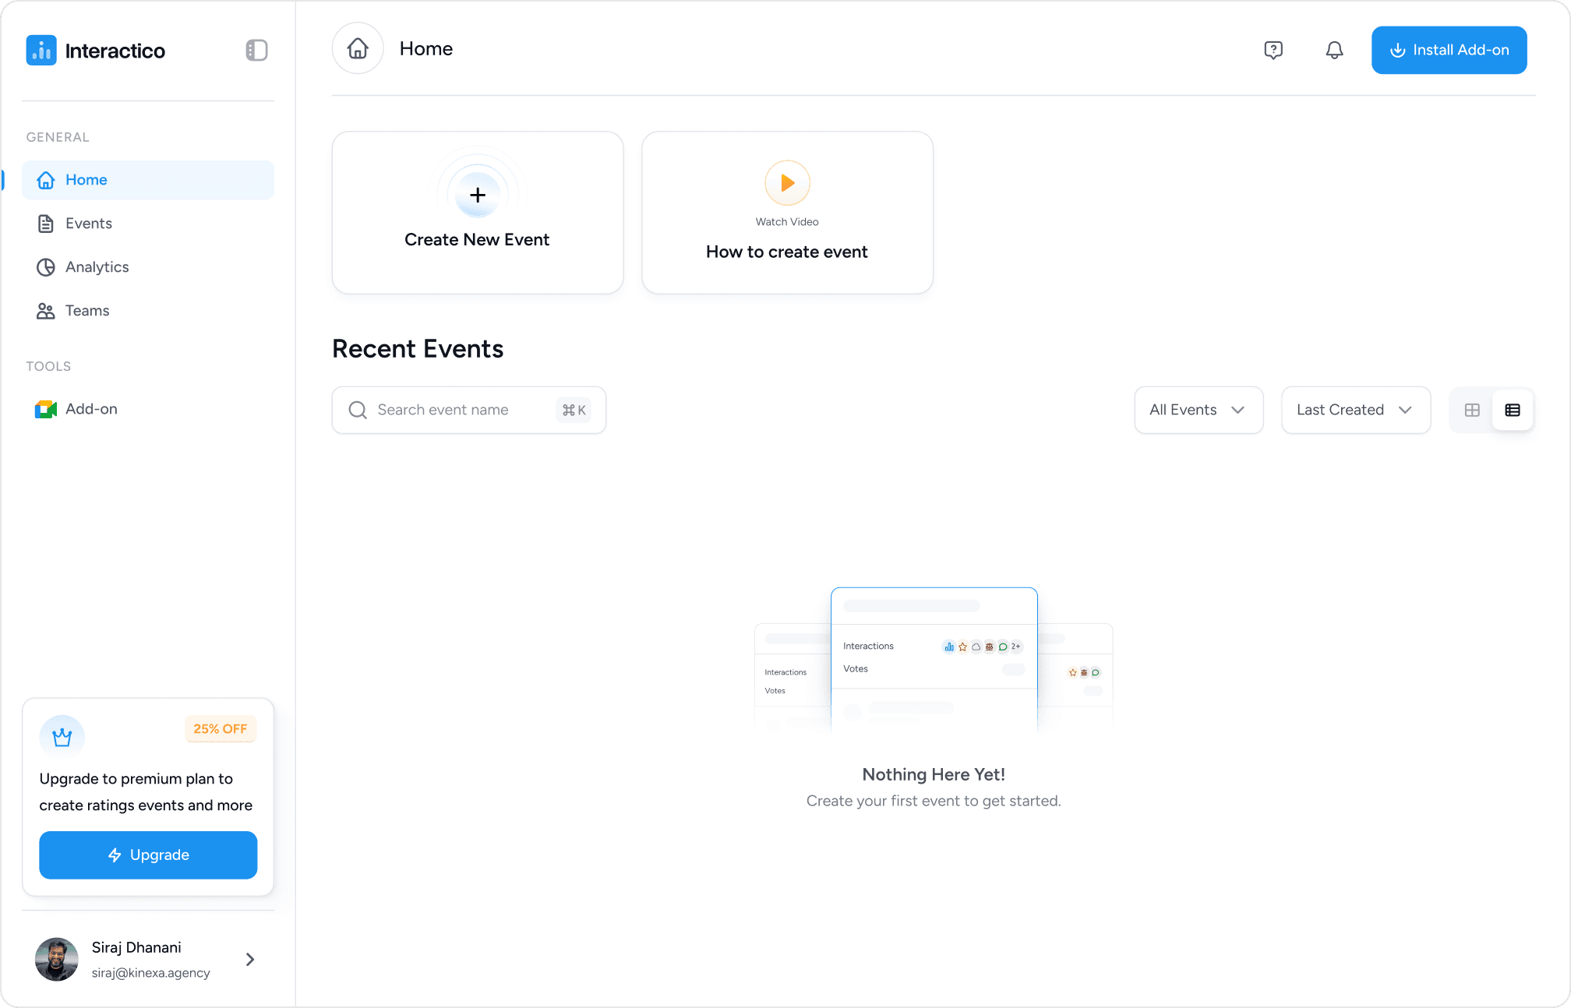Click the premium crown icon
1571x1008 pixels.
[62, 736]
